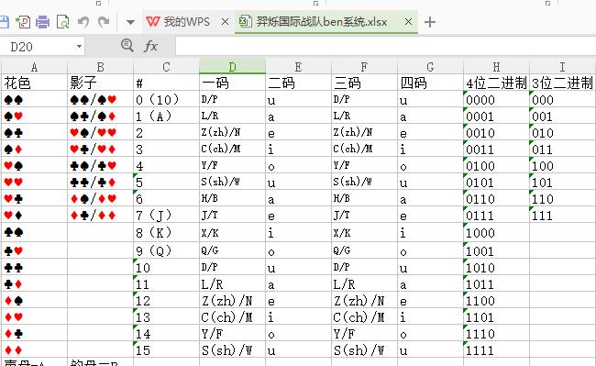Click the 影子 header cell

pos(100,83)
